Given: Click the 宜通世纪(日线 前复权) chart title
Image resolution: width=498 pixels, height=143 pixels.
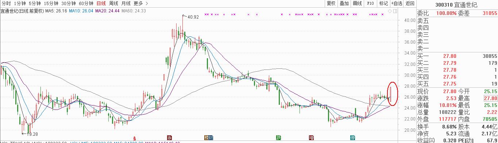Looking at the screenshot, I should 22,11.
